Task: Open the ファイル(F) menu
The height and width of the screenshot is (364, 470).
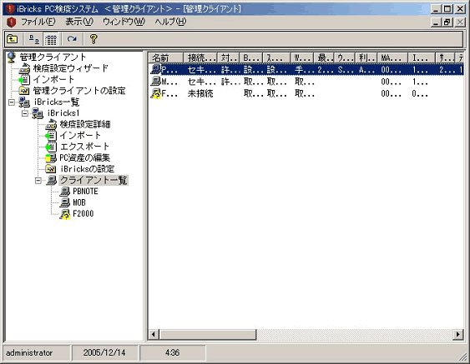Action: [x=38, y=22]
